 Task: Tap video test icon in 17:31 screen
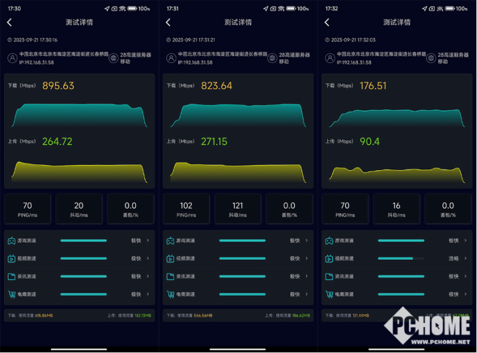coord(170,259)
